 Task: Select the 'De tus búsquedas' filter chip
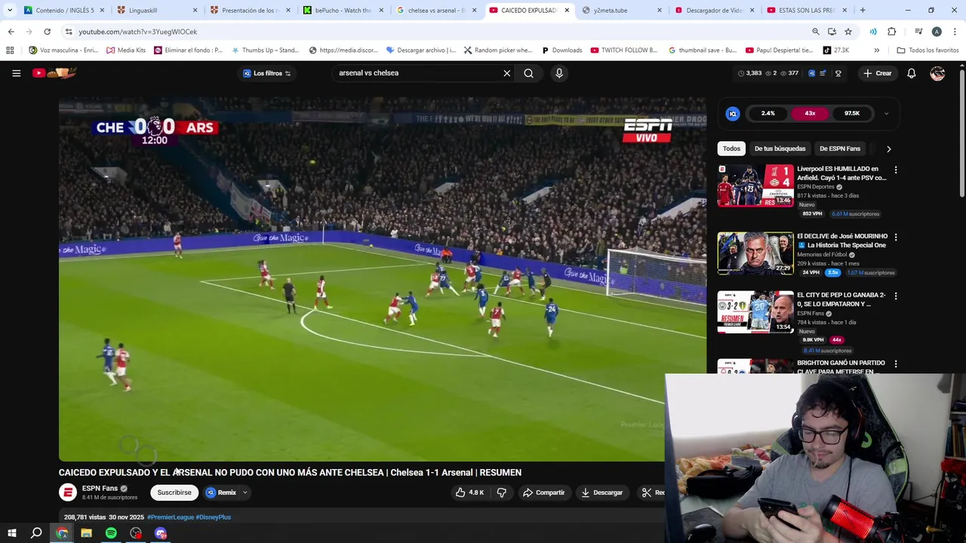(780, 149)
